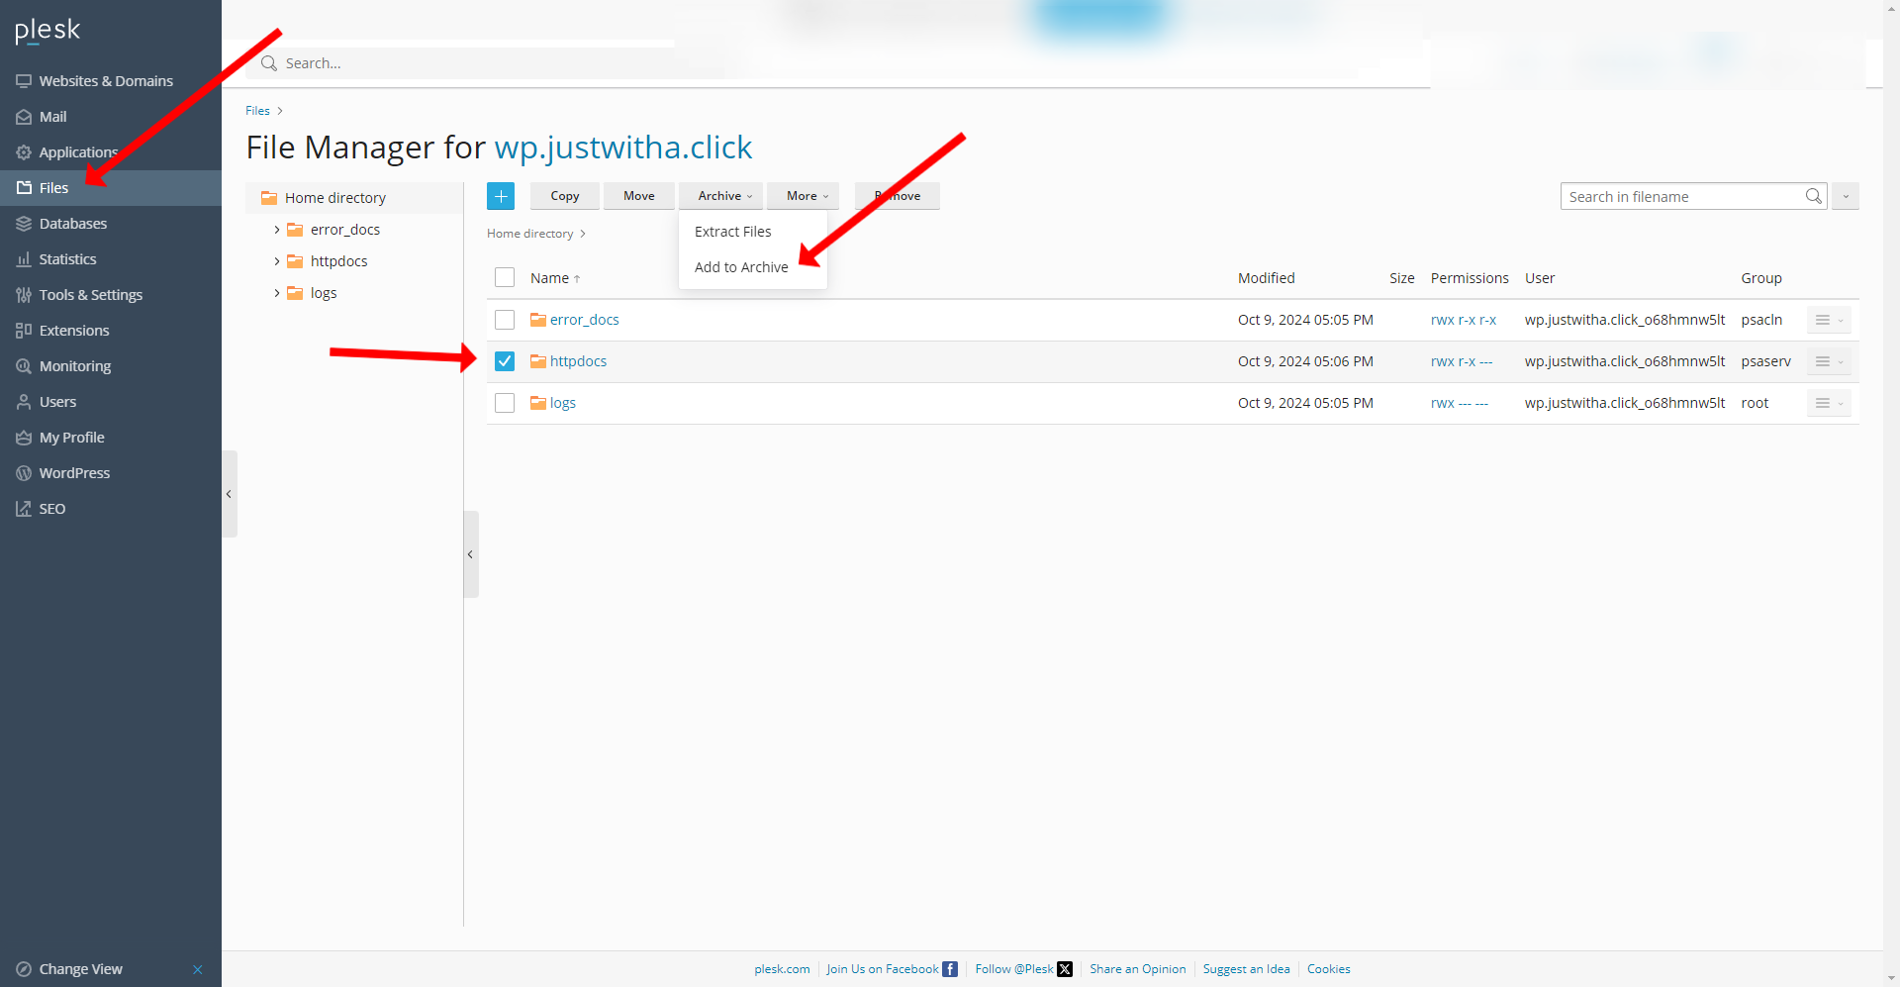This screenshot has height=987, width=1900.
Task: Click the blue plus add-file button
Action: tap(501, 196)
